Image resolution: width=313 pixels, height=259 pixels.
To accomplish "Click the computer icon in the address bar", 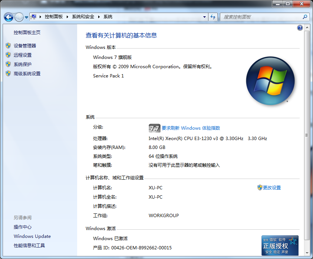I will click(x=34, y=17).
